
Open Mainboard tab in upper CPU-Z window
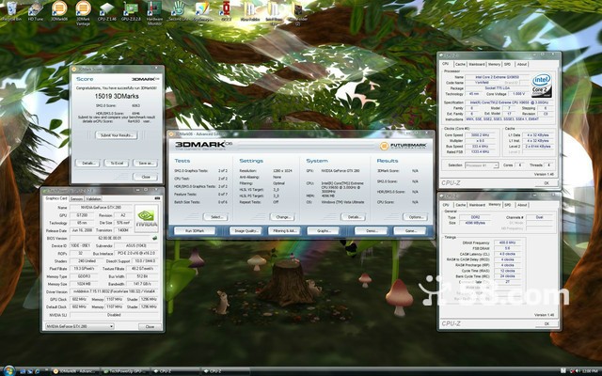click(477, 65)
